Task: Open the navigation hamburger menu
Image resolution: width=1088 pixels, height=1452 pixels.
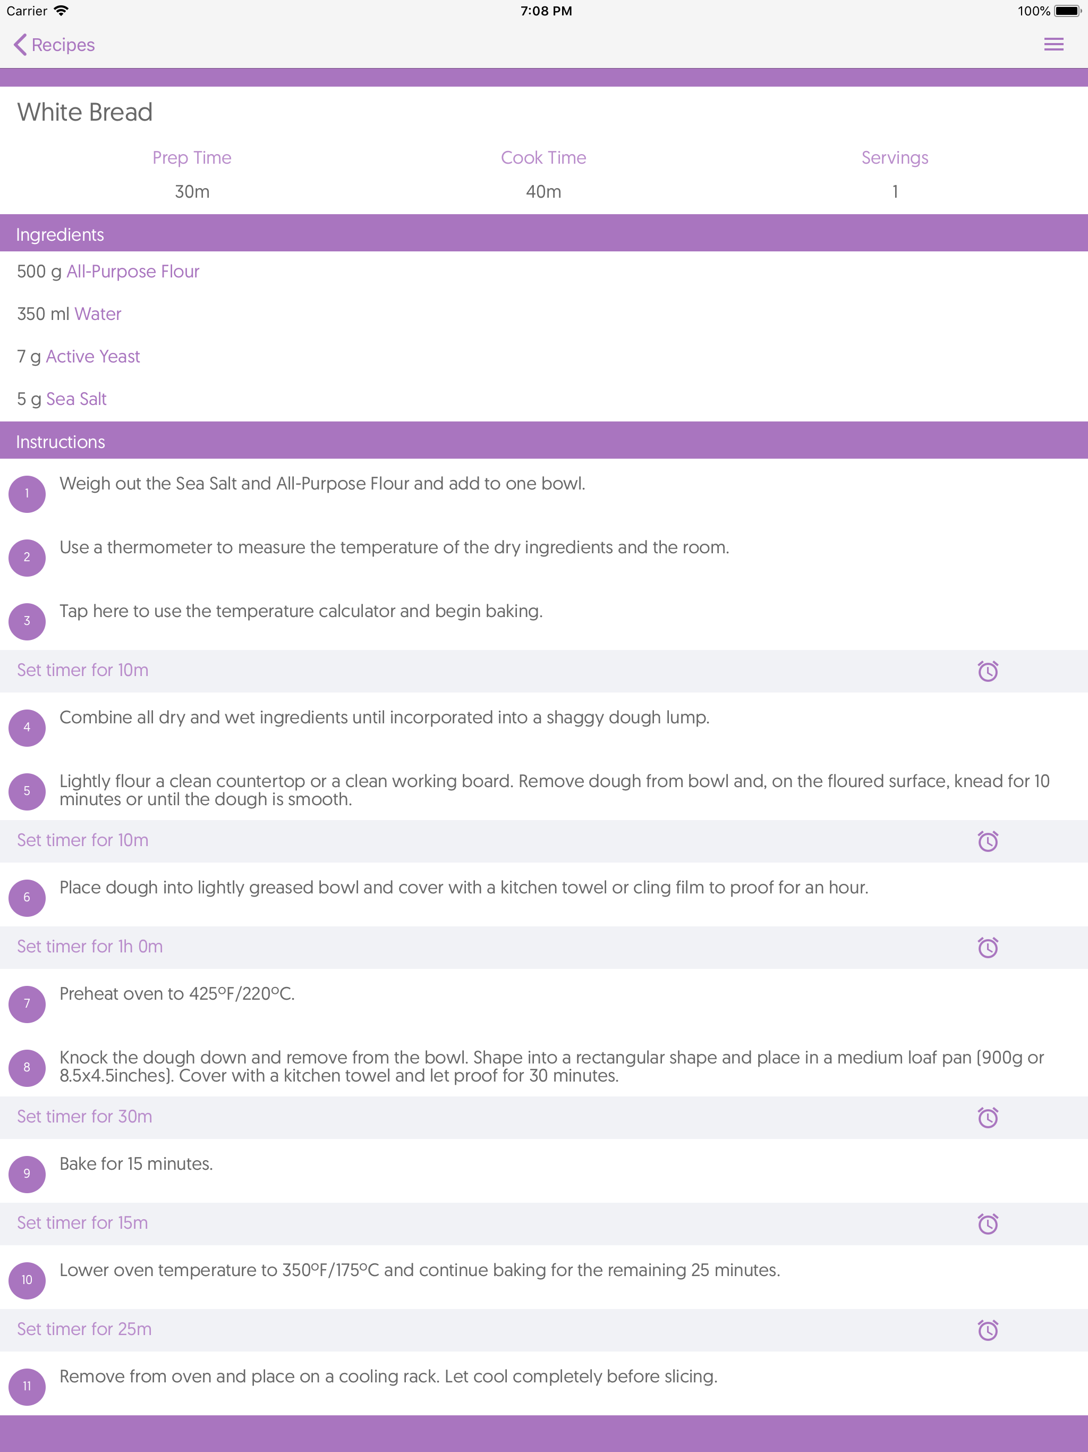Action: click(1055, 44)
